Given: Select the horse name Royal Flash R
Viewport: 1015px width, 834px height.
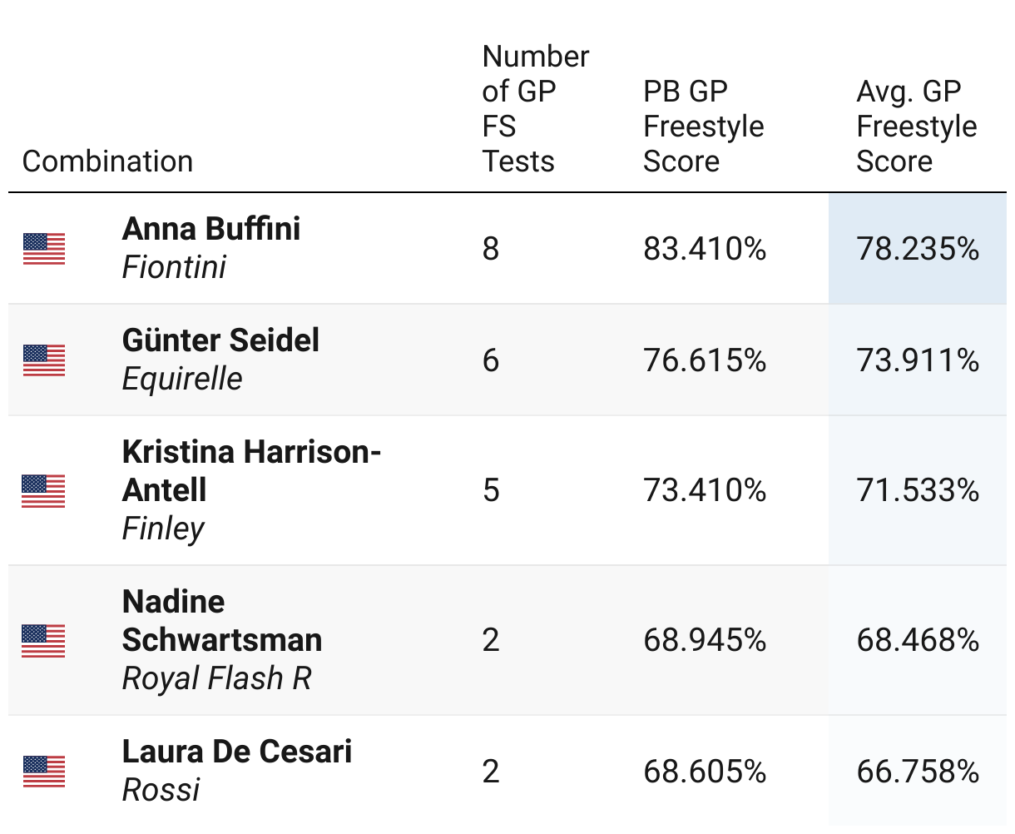Looking at the screenshot, I should (x=216, y=678).
